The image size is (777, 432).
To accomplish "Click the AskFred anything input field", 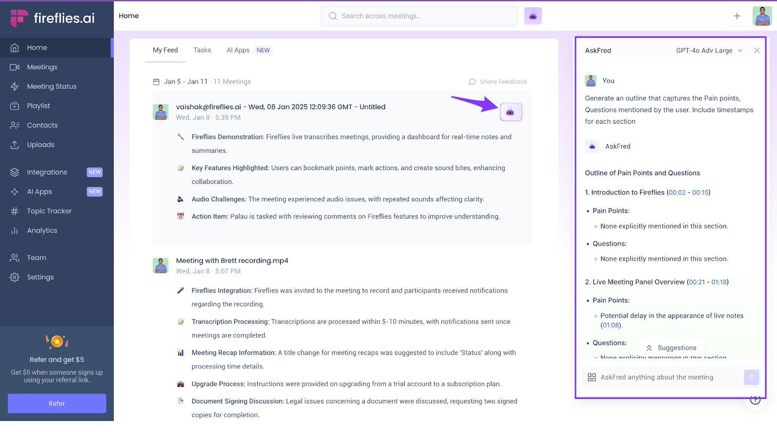I will pos(670,377).
